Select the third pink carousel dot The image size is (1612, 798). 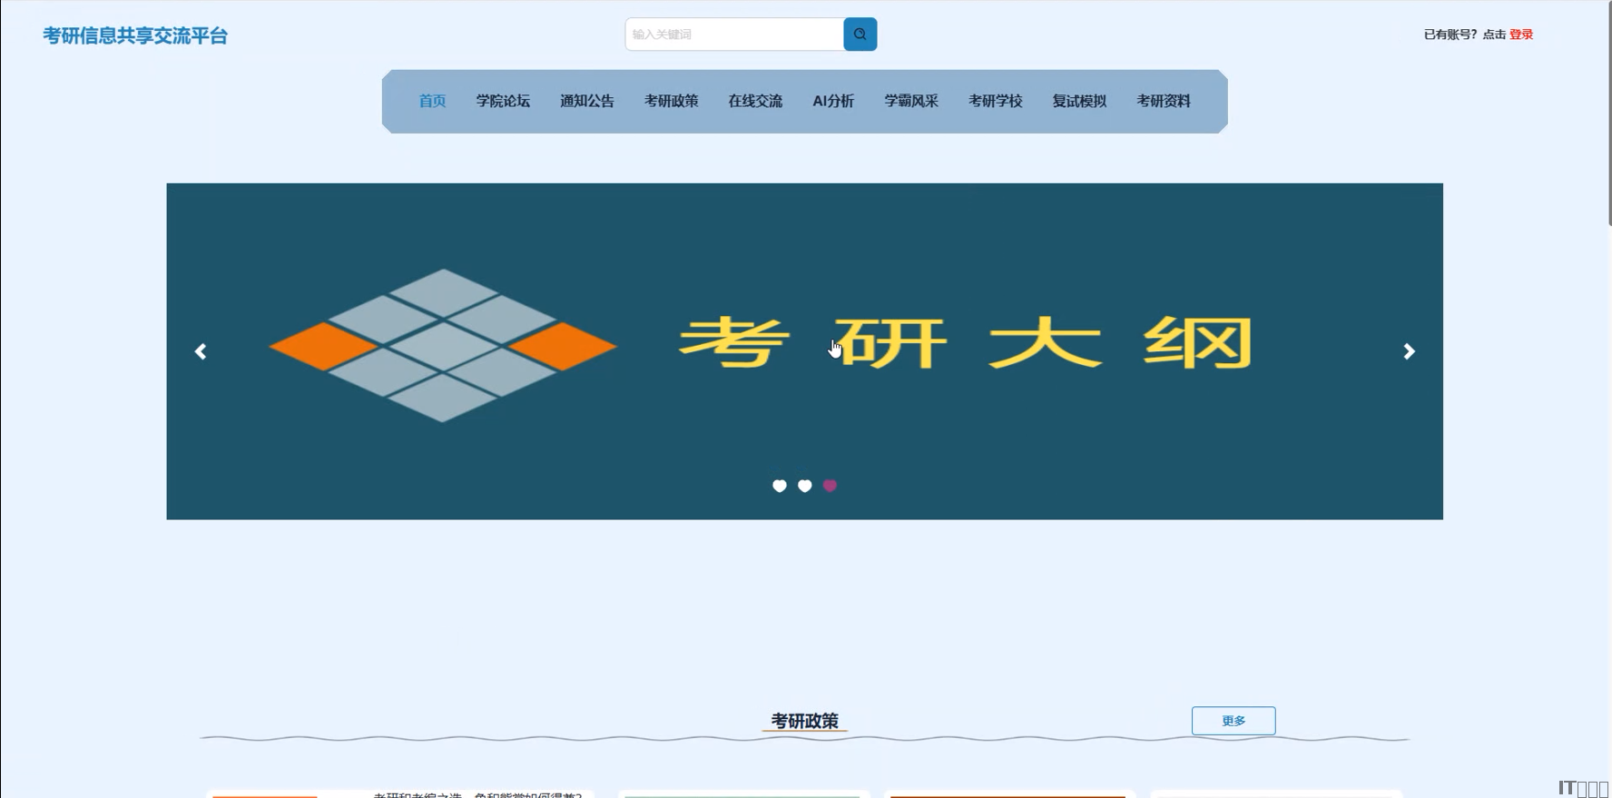pyautogui.click(x=830, y=486)
